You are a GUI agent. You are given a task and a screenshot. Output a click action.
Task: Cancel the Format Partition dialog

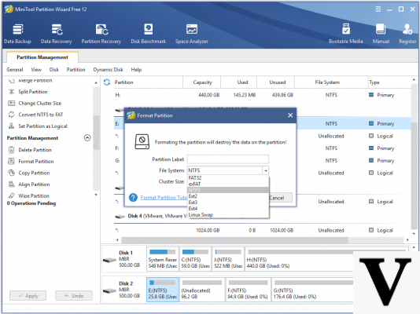coord(280,198)
